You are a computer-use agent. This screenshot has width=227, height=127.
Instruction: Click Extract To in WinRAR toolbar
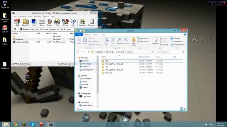[x=26, y=22]
